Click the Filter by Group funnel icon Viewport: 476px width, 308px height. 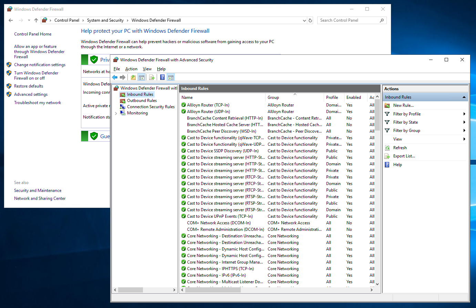tap(387, 131)
